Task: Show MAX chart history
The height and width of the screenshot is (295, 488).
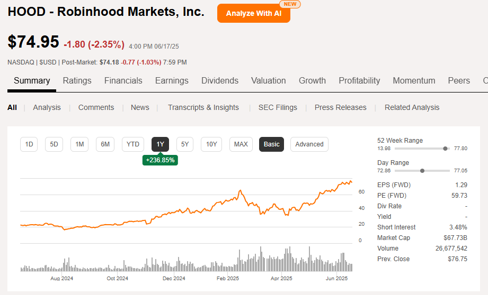Action: [x=241, y=144]
